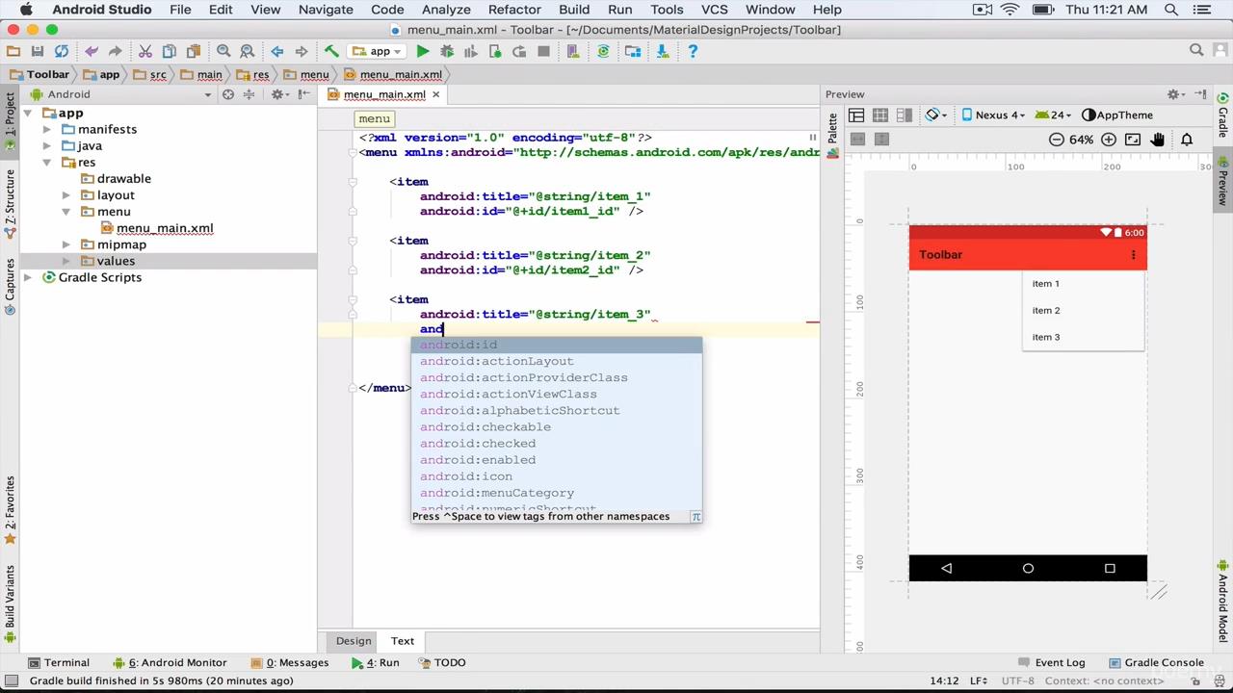Image resolution: width=1233 pixels, height=693 pixels.
Task: Click the Undo arrow icon
Action: [x=92, y=51]
